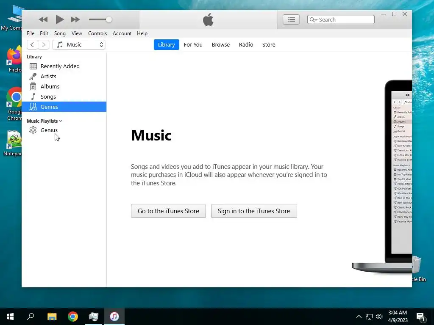Open Google Chrome from the taskbar

pos(73,317)
